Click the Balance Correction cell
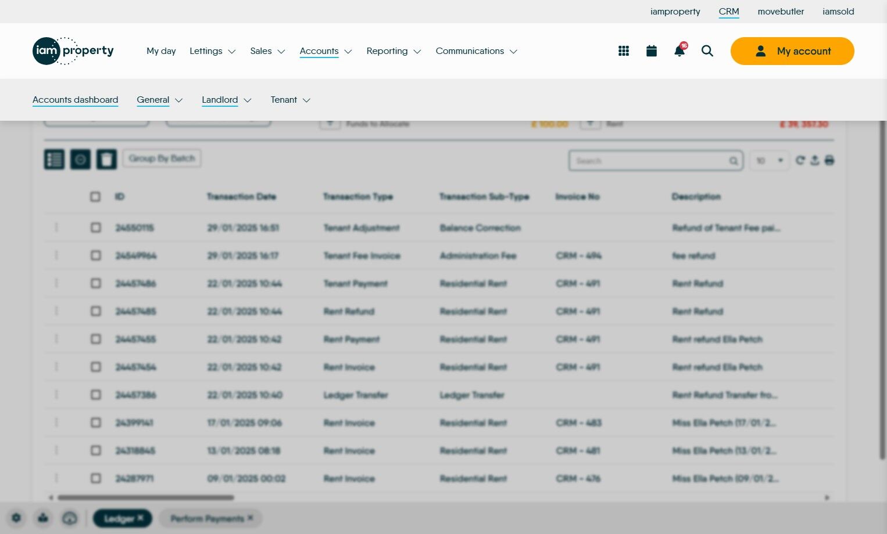The height and width of the screenshot is (534, 887). coord(480,228)
